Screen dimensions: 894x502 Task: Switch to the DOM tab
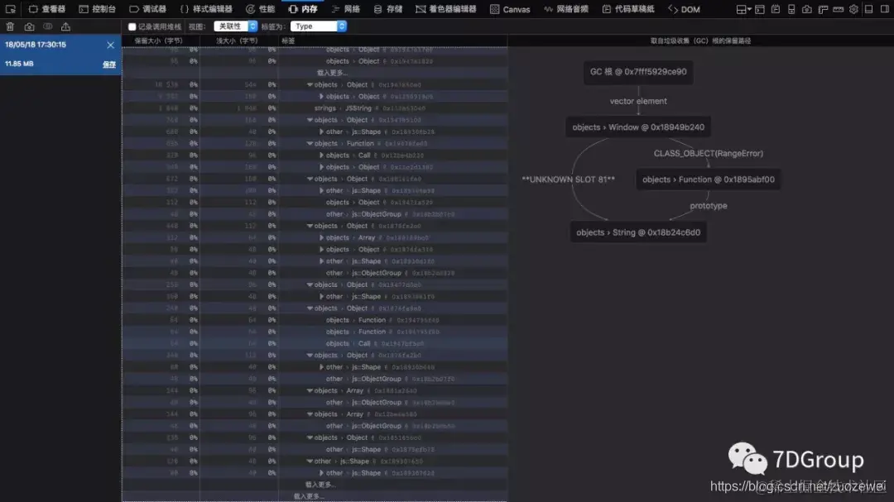pos(684,9)
